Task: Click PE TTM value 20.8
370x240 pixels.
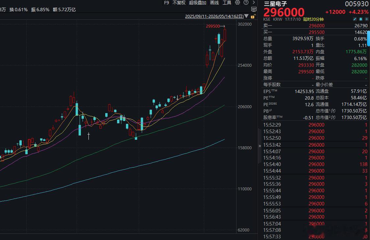Action: click(x=309, y=98)
